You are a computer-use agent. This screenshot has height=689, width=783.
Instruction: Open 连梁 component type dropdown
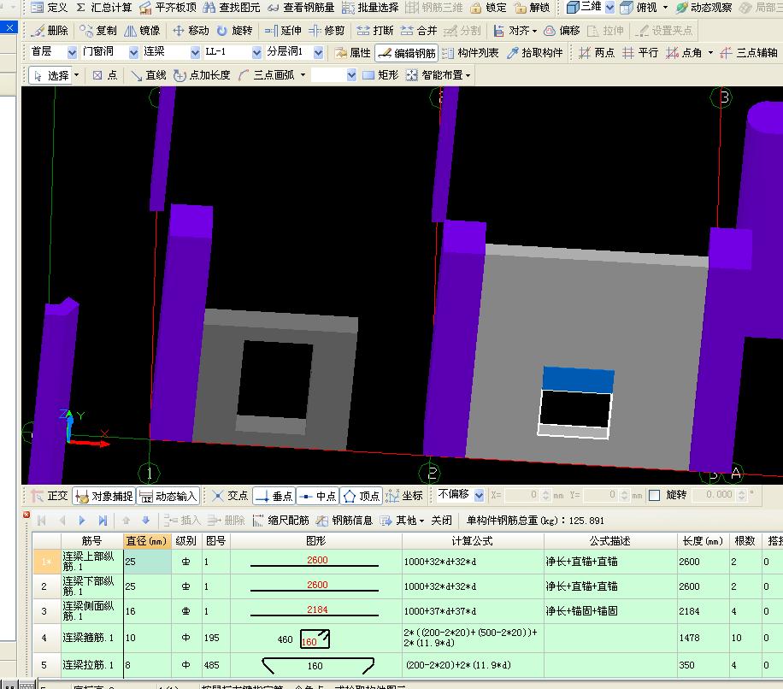[x=195, y=52]
